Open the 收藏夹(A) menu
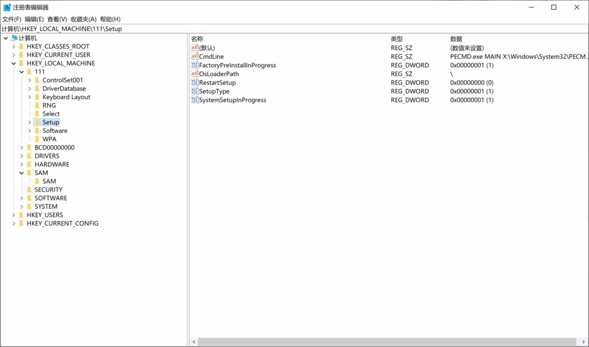The width and height of the screenshot is (589, 347). (x=83, y=19)
